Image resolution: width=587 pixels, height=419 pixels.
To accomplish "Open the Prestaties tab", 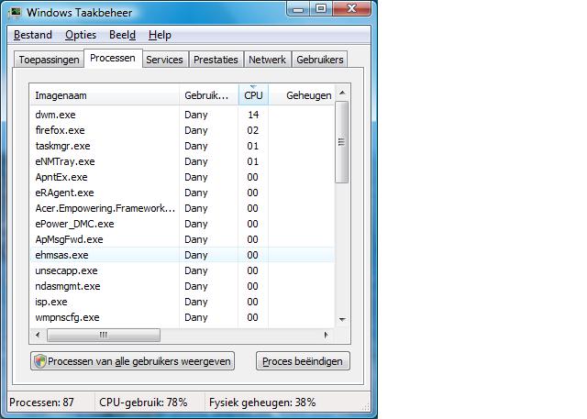I will pyautogui.click(x=216, y=60).
